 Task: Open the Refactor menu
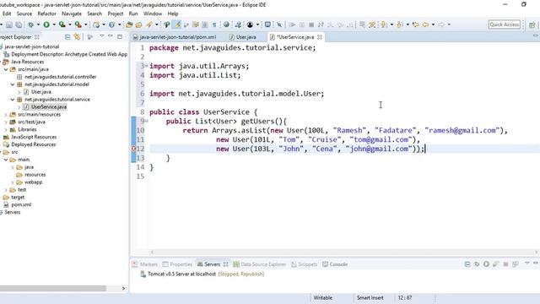(x=47, y=14)
